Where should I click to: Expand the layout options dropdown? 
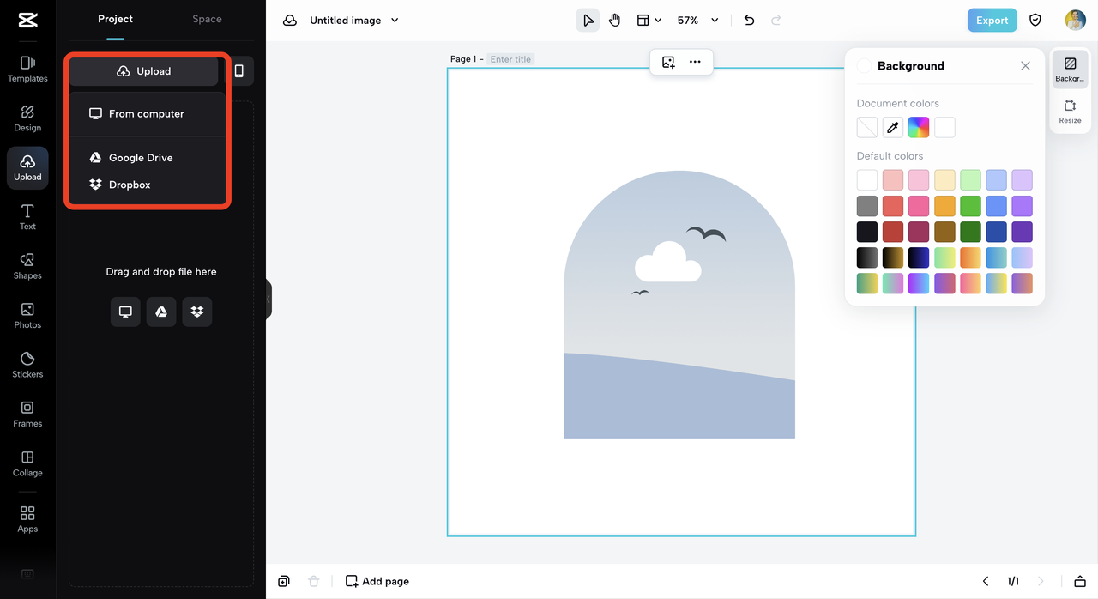click(649, 20)
